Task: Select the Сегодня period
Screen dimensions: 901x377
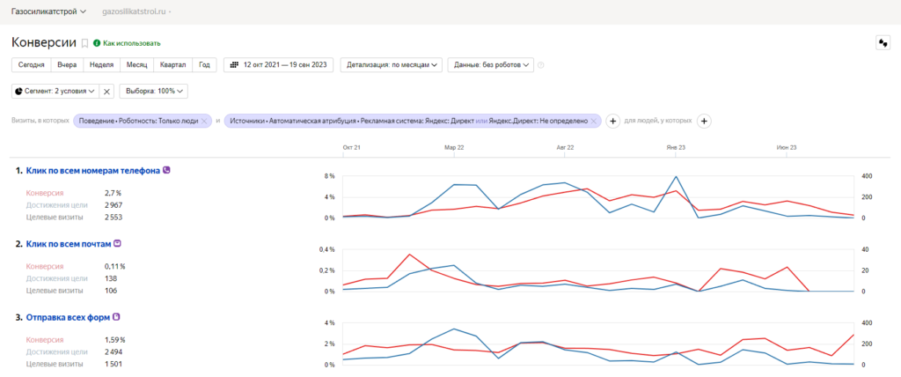Action: click(31, 65)
